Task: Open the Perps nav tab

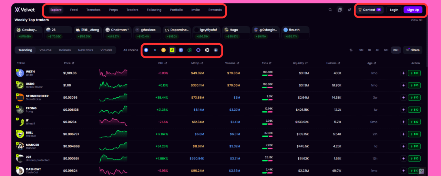Action: click(113, 10)
